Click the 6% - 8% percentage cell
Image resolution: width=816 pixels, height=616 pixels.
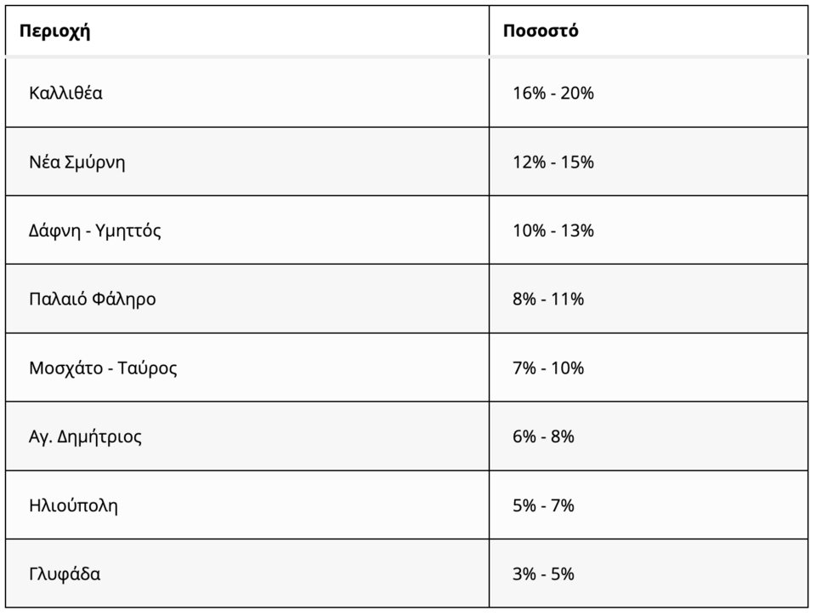(543, 437)
